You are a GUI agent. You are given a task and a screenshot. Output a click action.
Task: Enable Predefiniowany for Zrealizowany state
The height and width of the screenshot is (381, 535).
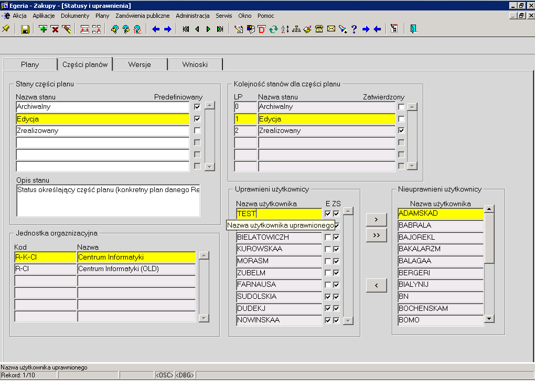click(x=197, y=130)
